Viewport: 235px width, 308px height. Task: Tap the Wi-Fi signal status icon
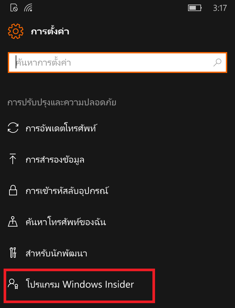tap(28, 8)
